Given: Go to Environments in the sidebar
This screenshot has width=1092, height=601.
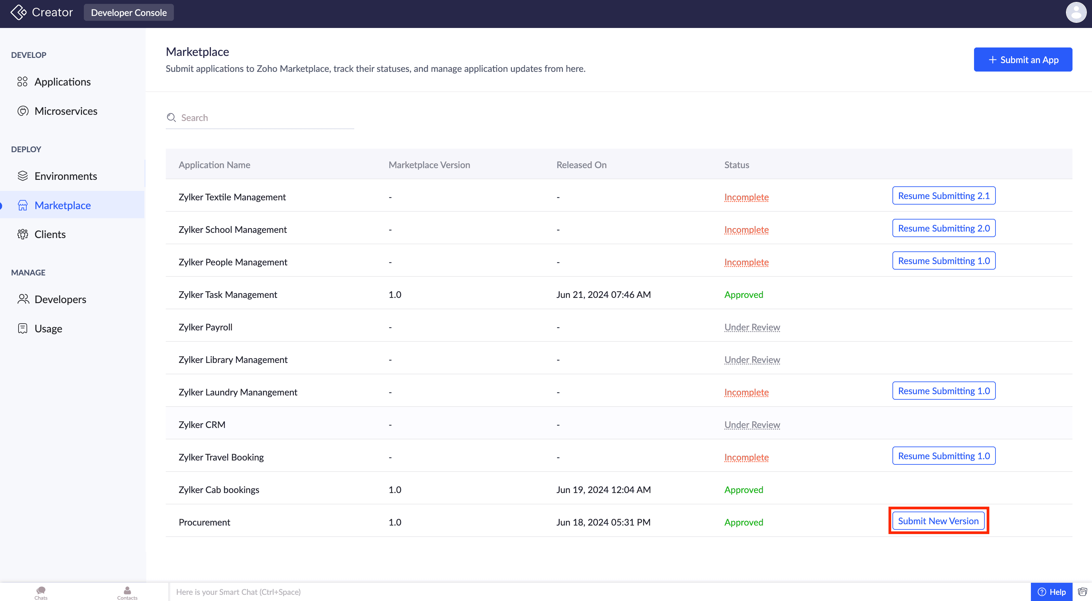Looking at the screenshot, I should (66, 176).
